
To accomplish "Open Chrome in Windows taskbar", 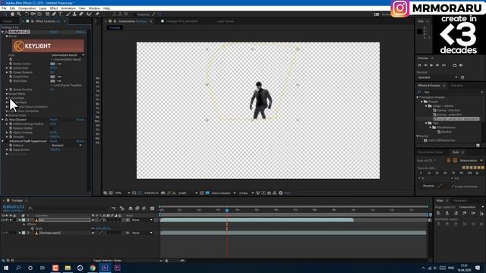I will click(x=93, y=268).
